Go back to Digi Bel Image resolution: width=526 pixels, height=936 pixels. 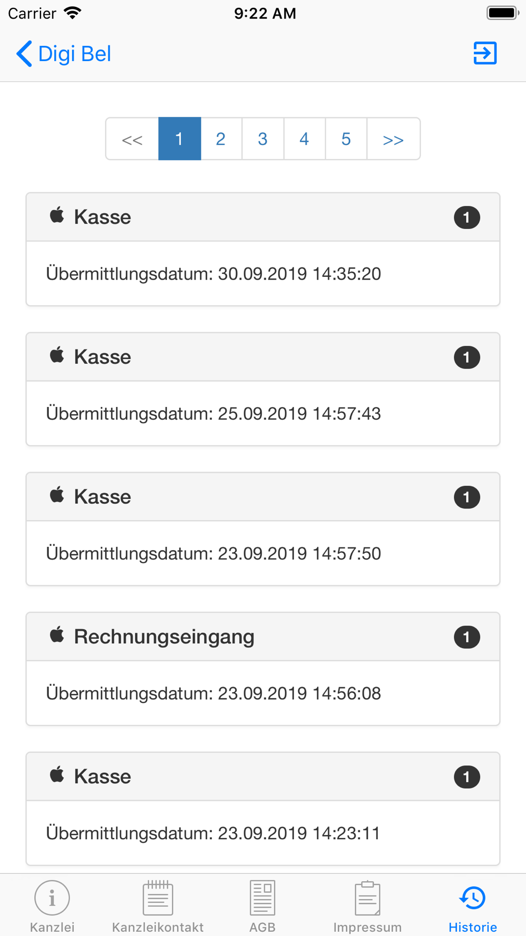click(64, 54)
